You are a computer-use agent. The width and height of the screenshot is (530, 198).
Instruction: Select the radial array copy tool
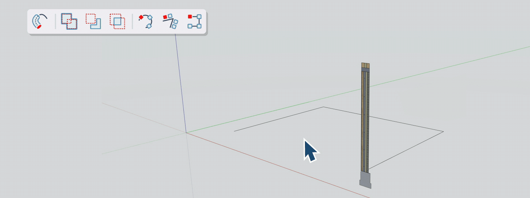146,21
